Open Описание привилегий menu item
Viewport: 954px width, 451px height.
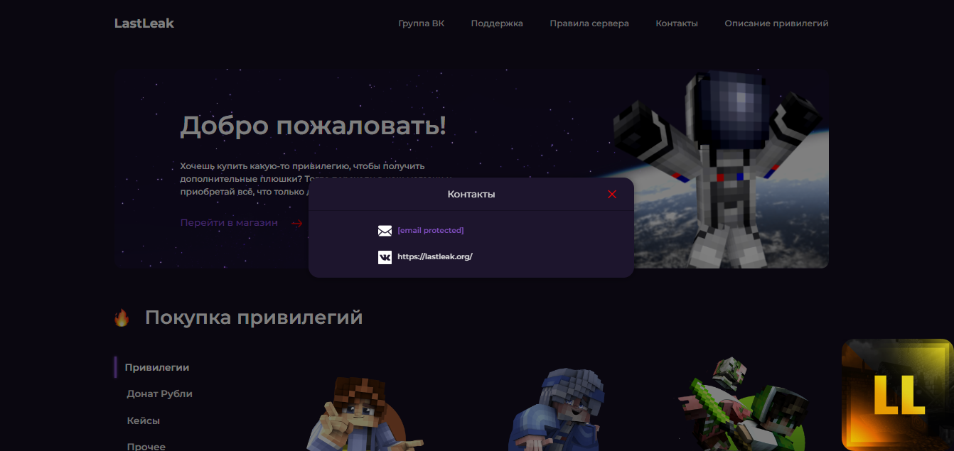tap(776, 23)
